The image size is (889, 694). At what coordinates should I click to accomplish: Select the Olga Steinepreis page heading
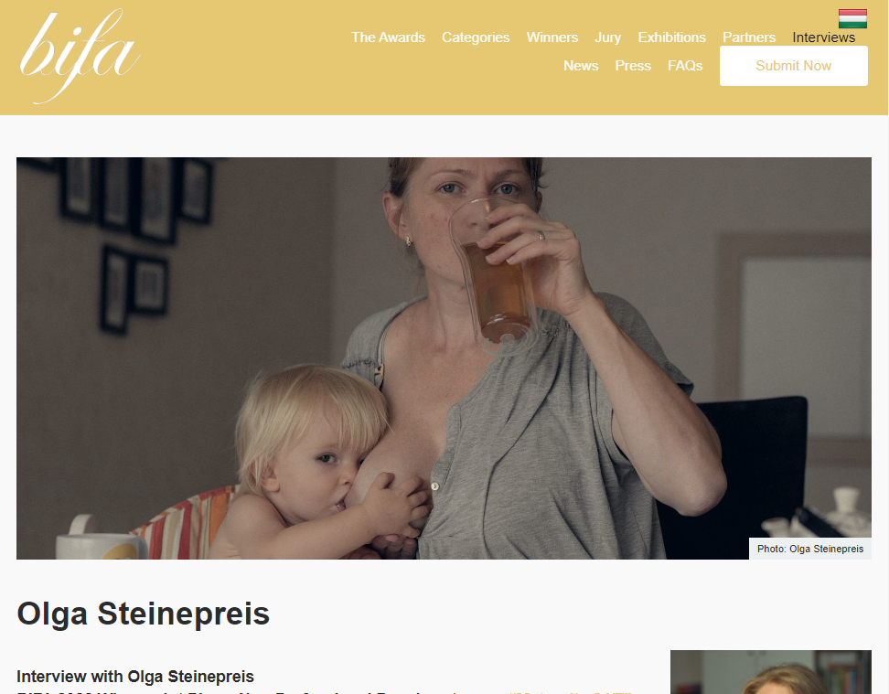pos(143,614)
